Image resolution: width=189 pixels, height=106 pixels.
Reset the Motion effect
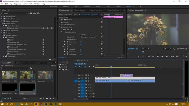pos(102,19)
